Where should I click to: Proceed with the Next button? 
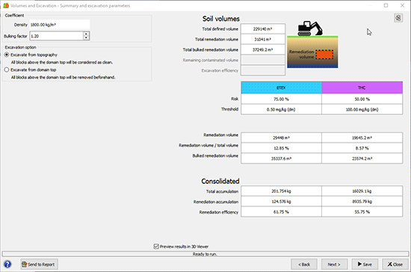[335, 264]
